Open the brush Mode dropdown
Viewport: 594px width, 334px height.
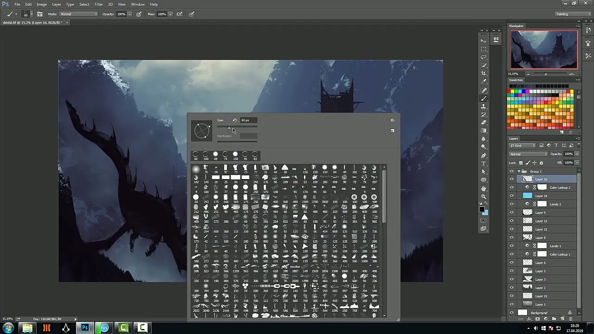pyautogui.click(x=79, y=14)
